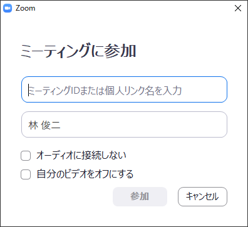248x227 pixels.
Task: Click the Zoom title text in title bar
Action: (x=25, y=8)
